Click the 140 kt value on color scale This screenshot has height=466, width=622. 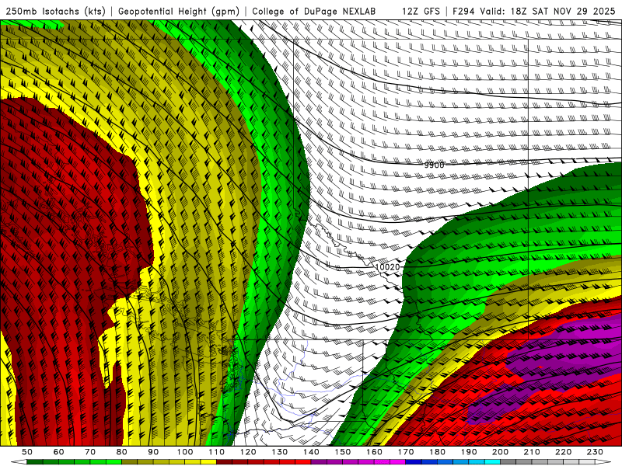(312, 452)
